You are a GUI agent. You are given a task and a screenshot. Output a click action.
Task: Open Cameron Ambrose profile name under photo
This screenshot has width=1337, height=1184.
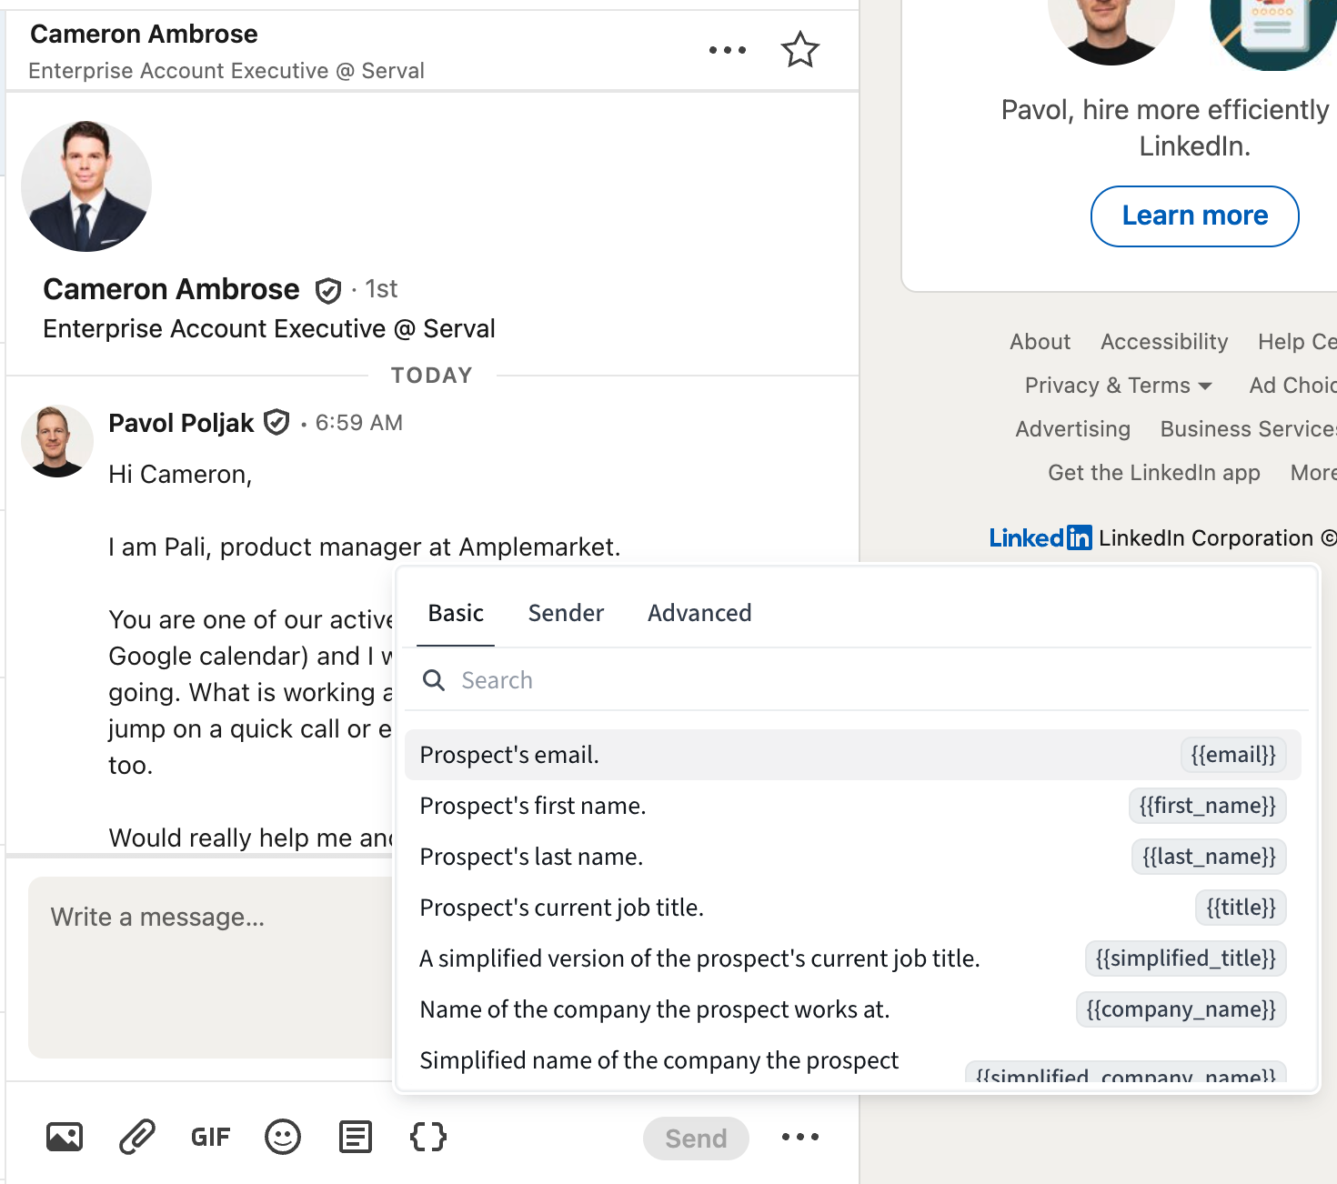coord(171,289)
